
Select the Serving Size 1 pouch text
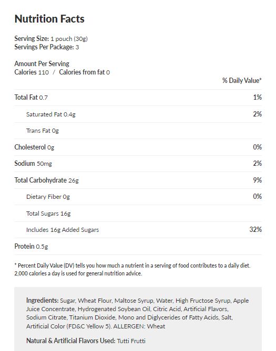(x=51, y=39)
